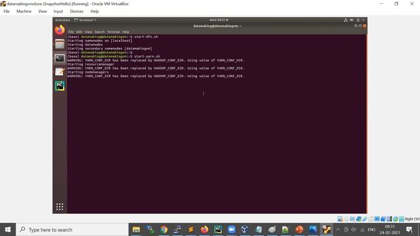The height and width of the screenshot is (236, 420).
Task: Open Zoom from the Windows taskbar
Action: (x=232, y=229)
